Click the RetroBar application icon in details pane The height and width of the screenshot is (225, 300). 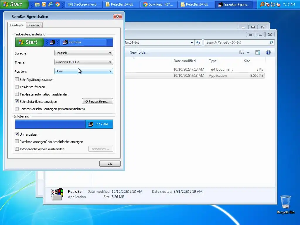tap(57, 194)
